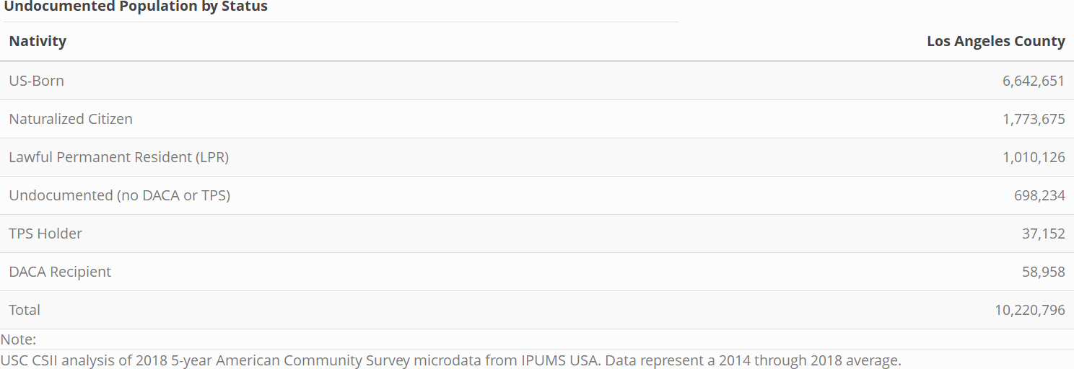Click the Los Angeles County column header

click(995, 41)
